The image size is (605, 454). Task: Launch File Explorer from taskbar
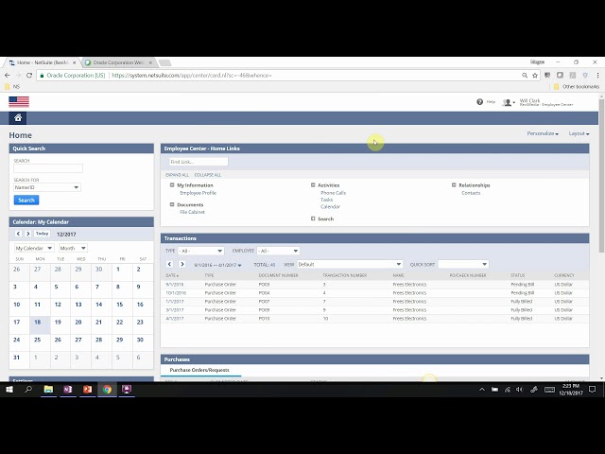[x=48, y=390]
